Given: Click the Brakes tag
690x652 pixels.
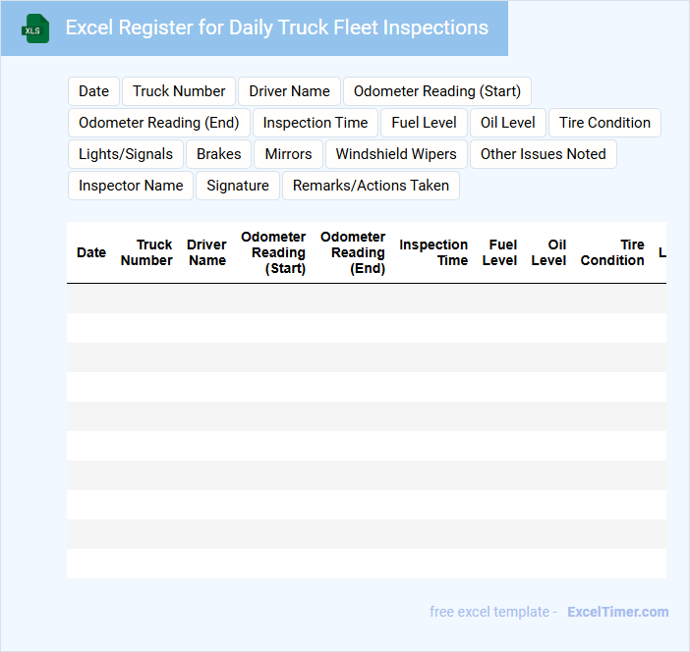Looking at the screenshot, I should point(219,154).
